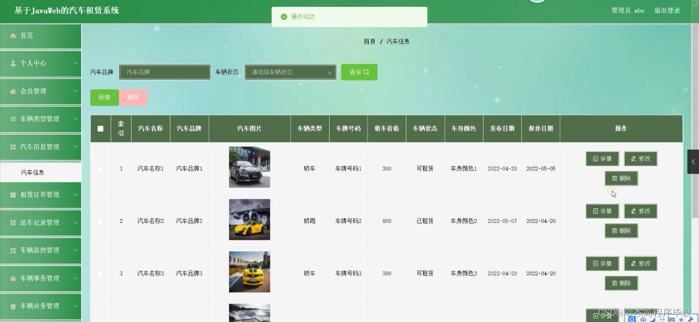The image size is (699, 322).
Task: Expand 车辆类型管理 chevron
Action: (75, 119)
